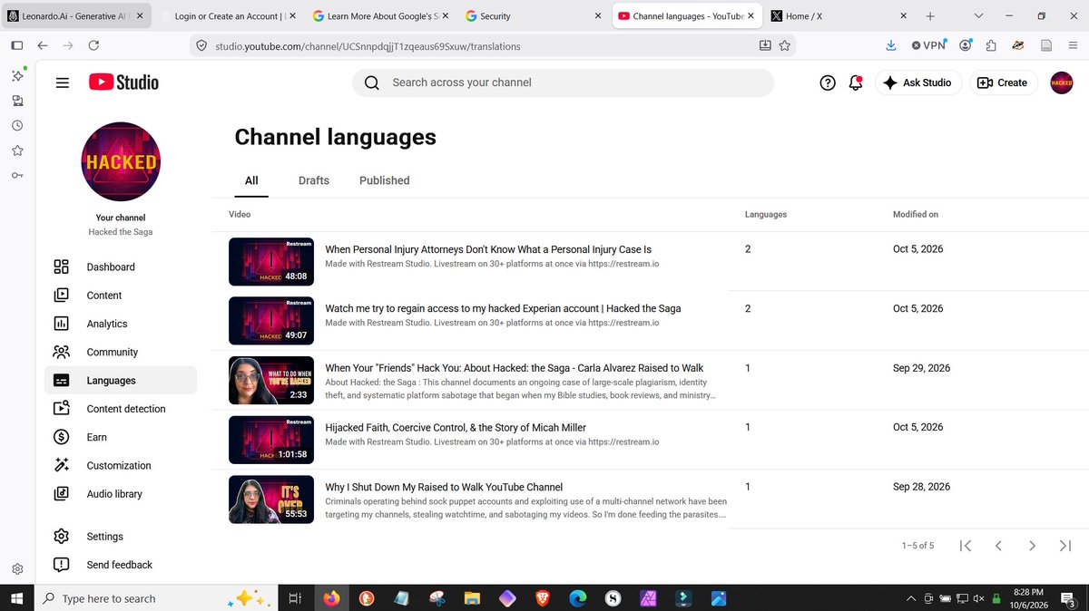Click the VPN button in toolbar

tap(928, 45)
